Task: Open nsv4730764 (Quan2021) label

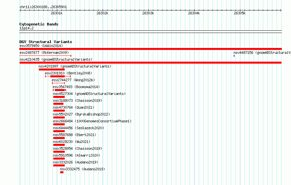Action: [74, 107]
